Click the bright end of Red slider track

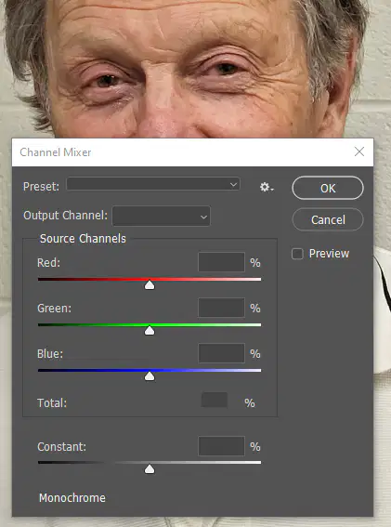pyautogui.click(x=257, y=279)
